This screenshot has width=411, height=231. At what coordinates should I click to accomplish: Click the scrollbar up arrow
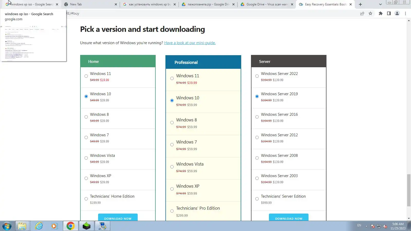[x=409, y=21]
